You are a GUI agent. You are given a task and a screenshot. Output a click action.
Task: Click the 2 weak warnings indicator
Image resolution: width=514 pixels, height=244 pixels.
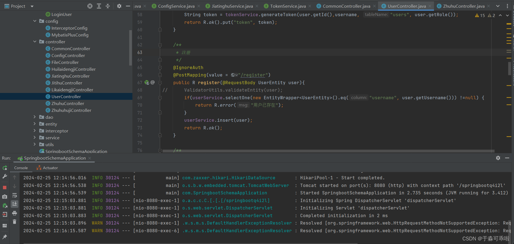(491, 16)
